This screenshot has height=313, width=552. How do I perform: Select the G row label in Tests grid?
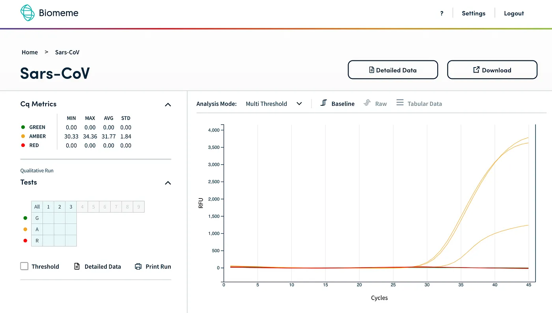[37, 218]
